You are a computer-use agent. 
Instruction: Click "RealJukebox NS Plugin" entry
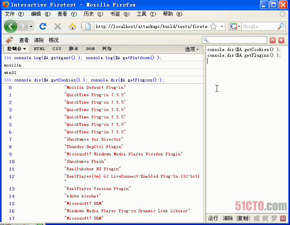point(92,169)
